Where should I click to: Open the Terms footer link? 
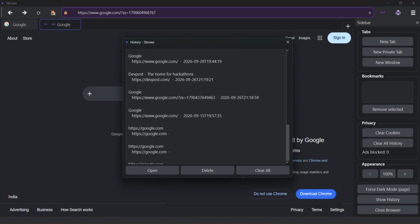click(x=317, y=210)
